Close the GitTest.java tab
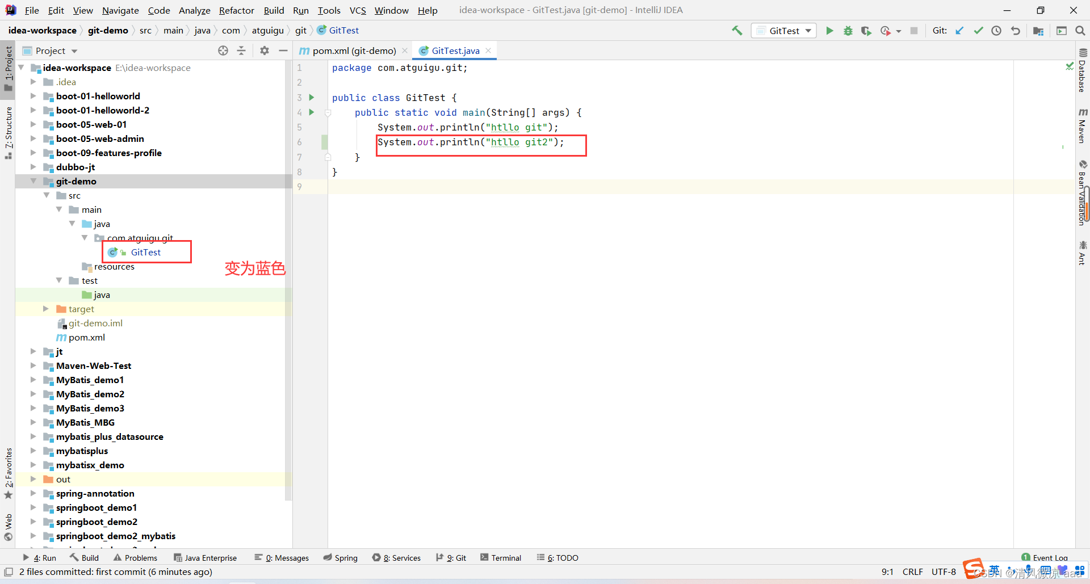This screenshot has height=584, width=1090. click(488, 51)
